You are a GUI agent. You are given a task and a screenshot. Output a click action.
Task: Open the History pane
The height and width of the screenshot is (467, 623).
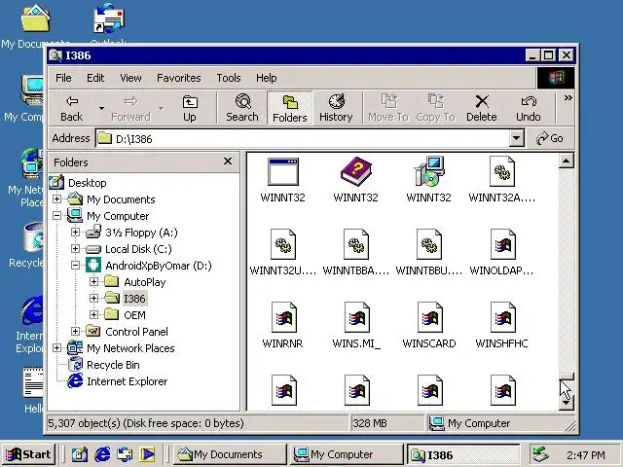coord(336,108)
